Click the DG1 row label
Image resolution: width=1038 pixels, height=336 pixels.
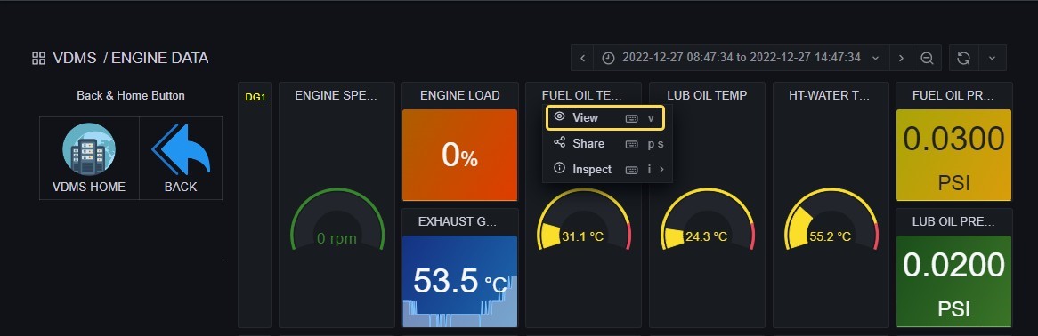(x=255, y=97)
